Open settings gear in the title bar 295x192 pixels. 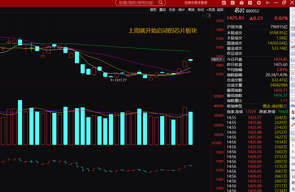tap(259, 3)
